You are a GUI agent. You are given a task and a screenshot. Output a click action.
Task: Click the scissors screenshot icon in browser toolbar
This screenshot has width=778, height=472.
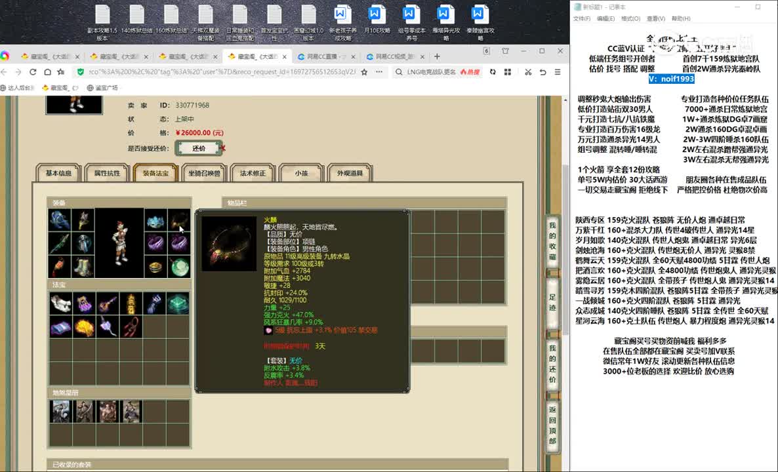coord(528,72)
